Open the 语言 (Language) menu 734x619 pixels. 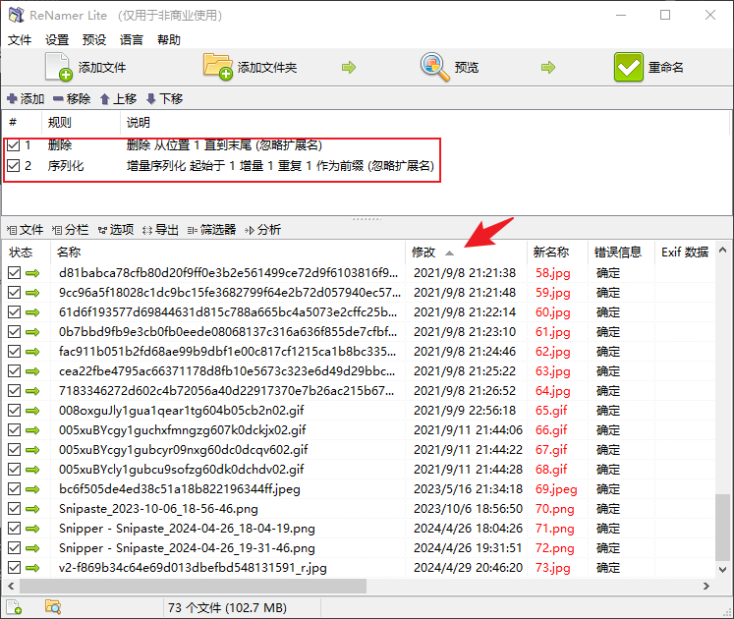pos(131,40)
